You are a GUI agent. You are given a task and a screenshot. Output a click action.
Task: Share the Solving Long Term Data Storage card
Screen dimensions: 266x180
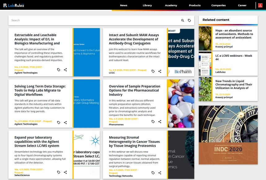point(65,123)
